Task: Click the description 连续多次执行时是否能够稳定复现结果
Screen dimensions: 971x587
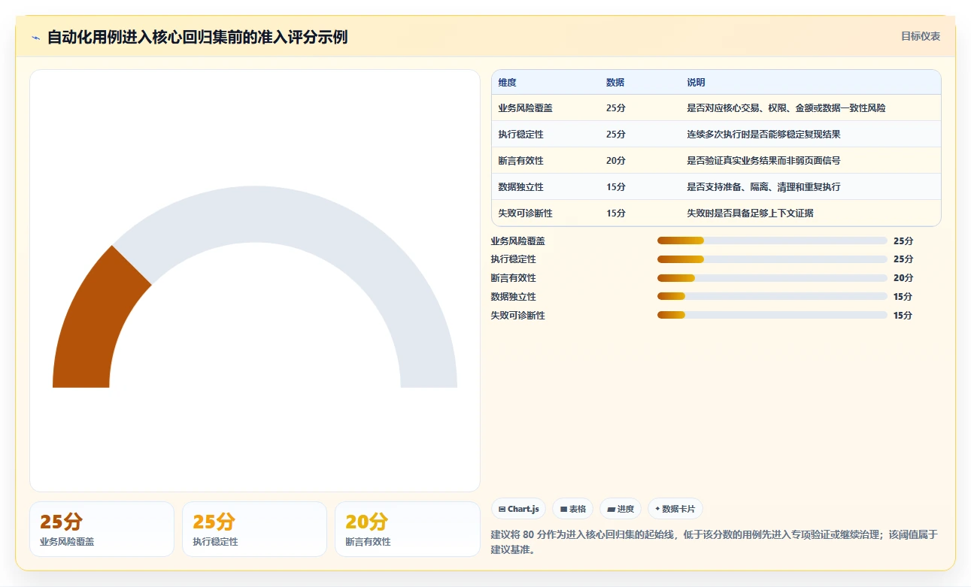Action: coord(763,135)
